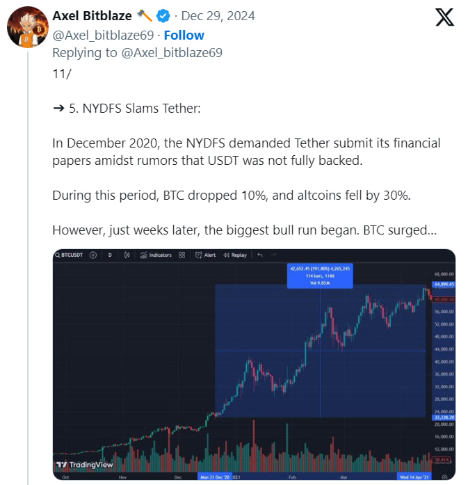Click the verified checkmark badge
468x485 pixels.
[x=163, y=16]
